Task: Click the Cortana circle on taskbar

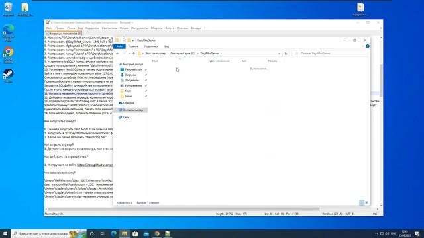Action: tap(91, 233)
